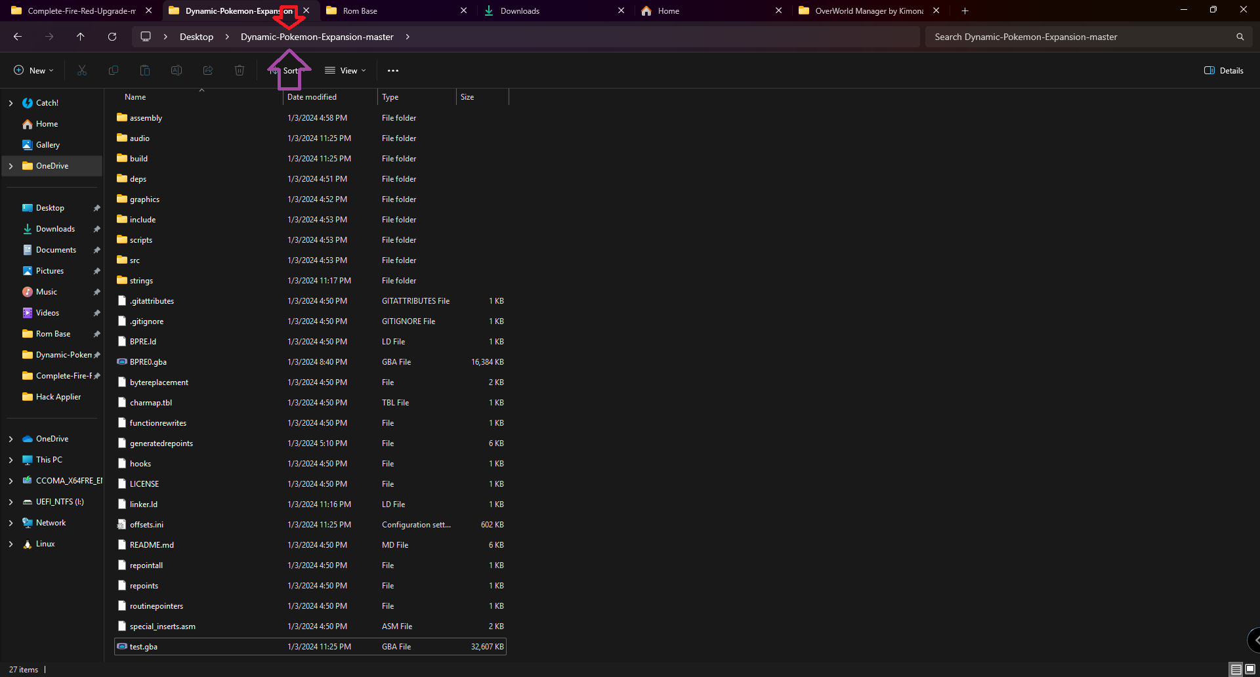Click Desktop in the address breadcrumb
The height and width of the screenshot is (677, 1260).
tap(196, 37)
